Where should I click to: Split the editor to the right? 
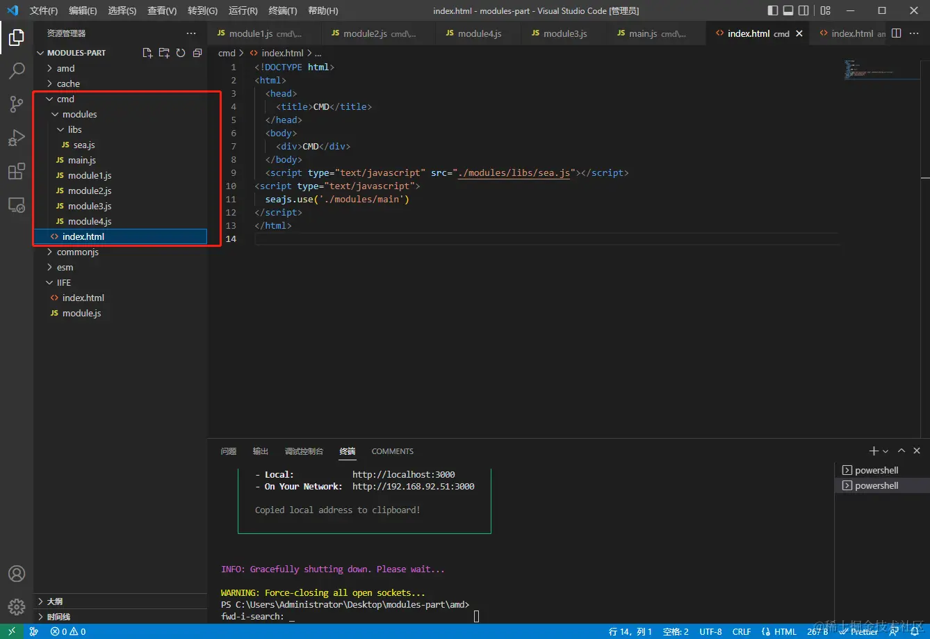click(897, 33)
